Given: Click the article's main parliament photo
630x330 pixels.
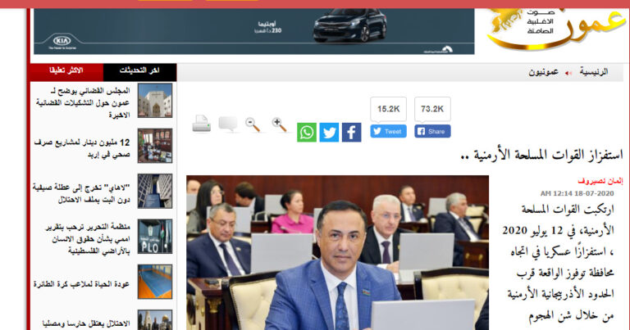Looking at the screenshot, I should [337, 252].
